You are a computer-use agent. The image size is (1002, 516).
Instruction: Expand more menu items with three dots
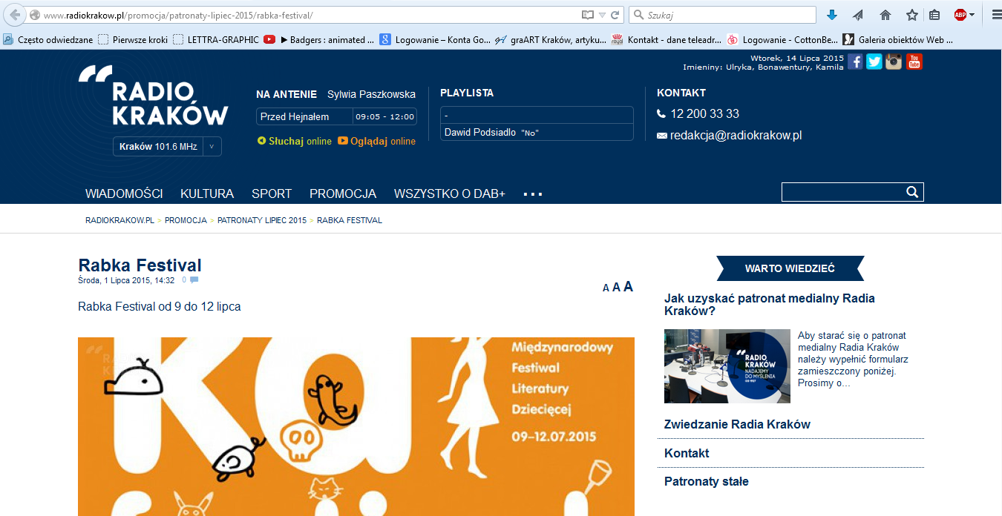[x=532, y=194]
